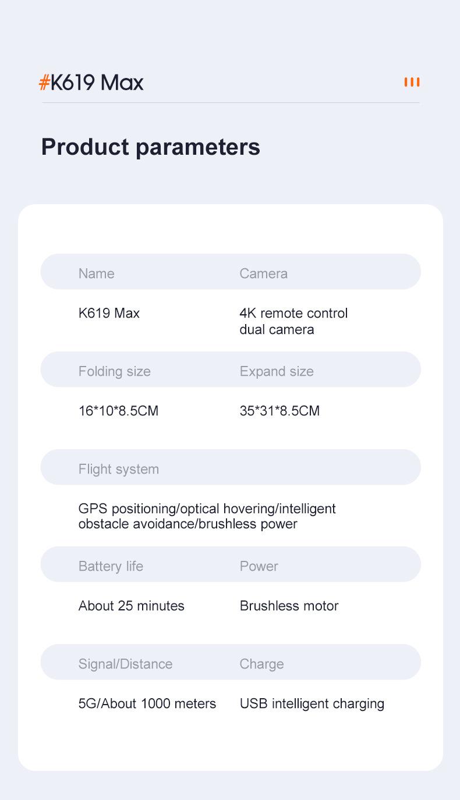
Task: Click the Expand size label
Action: pos(277,371)
